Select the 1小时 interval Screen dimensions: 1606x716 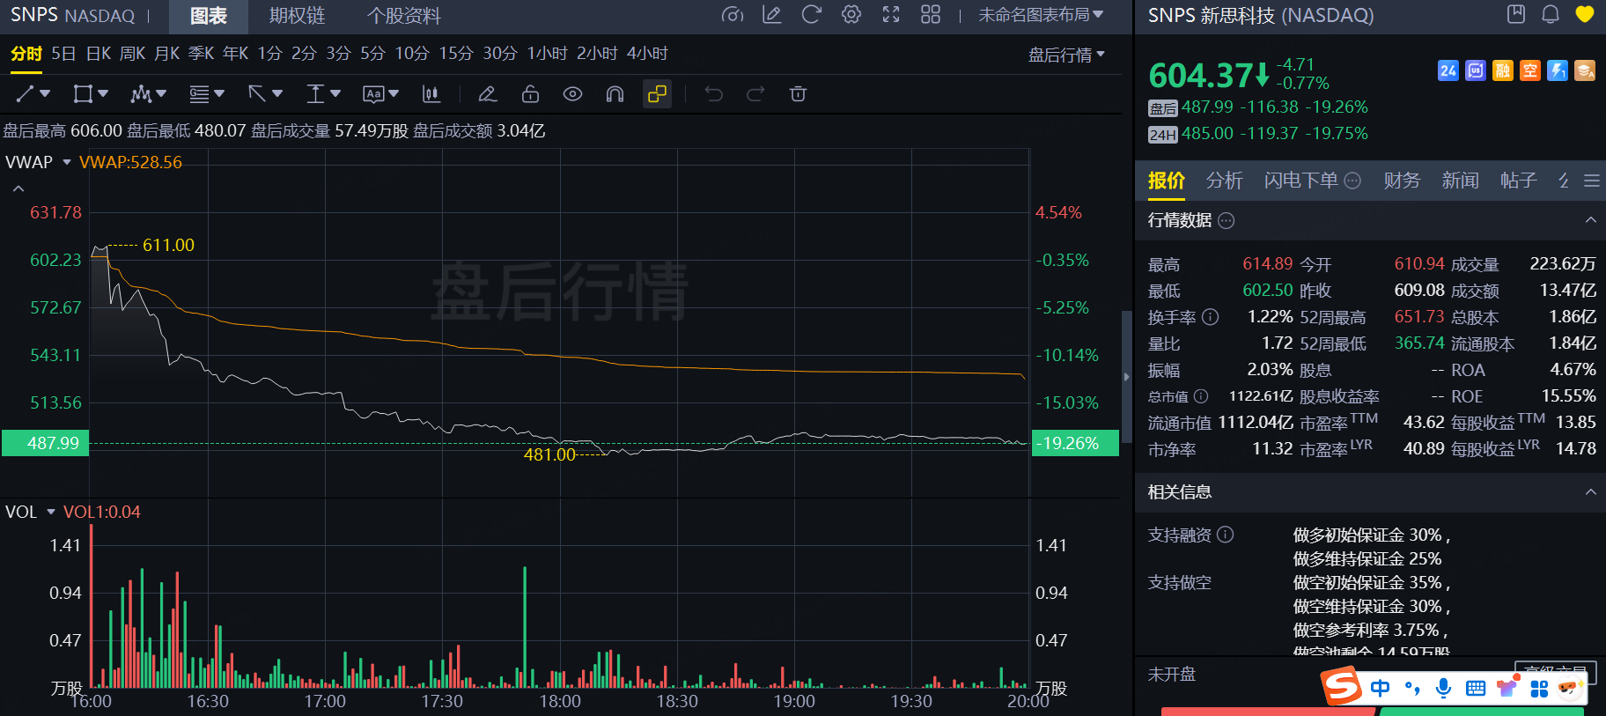click(547, 54)
